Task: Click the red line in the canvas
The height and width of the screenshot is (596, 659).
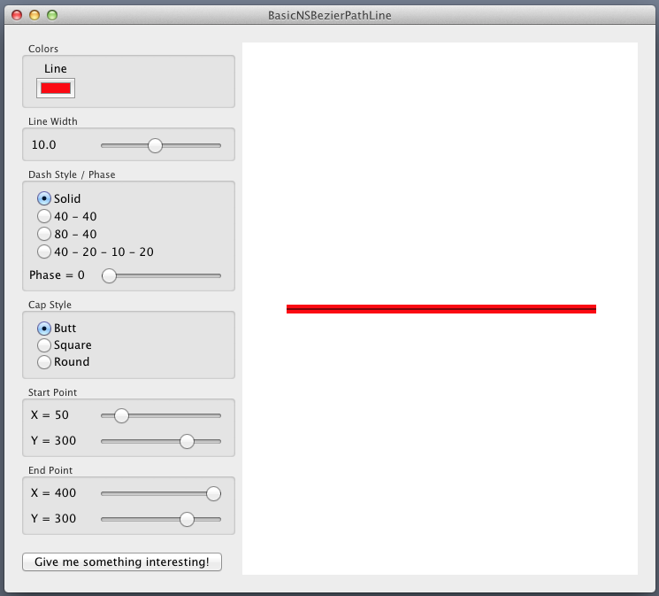Action: point(441,309)
